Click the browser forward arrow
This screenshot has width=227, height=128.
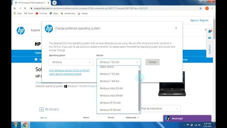(x=20, y=9)
